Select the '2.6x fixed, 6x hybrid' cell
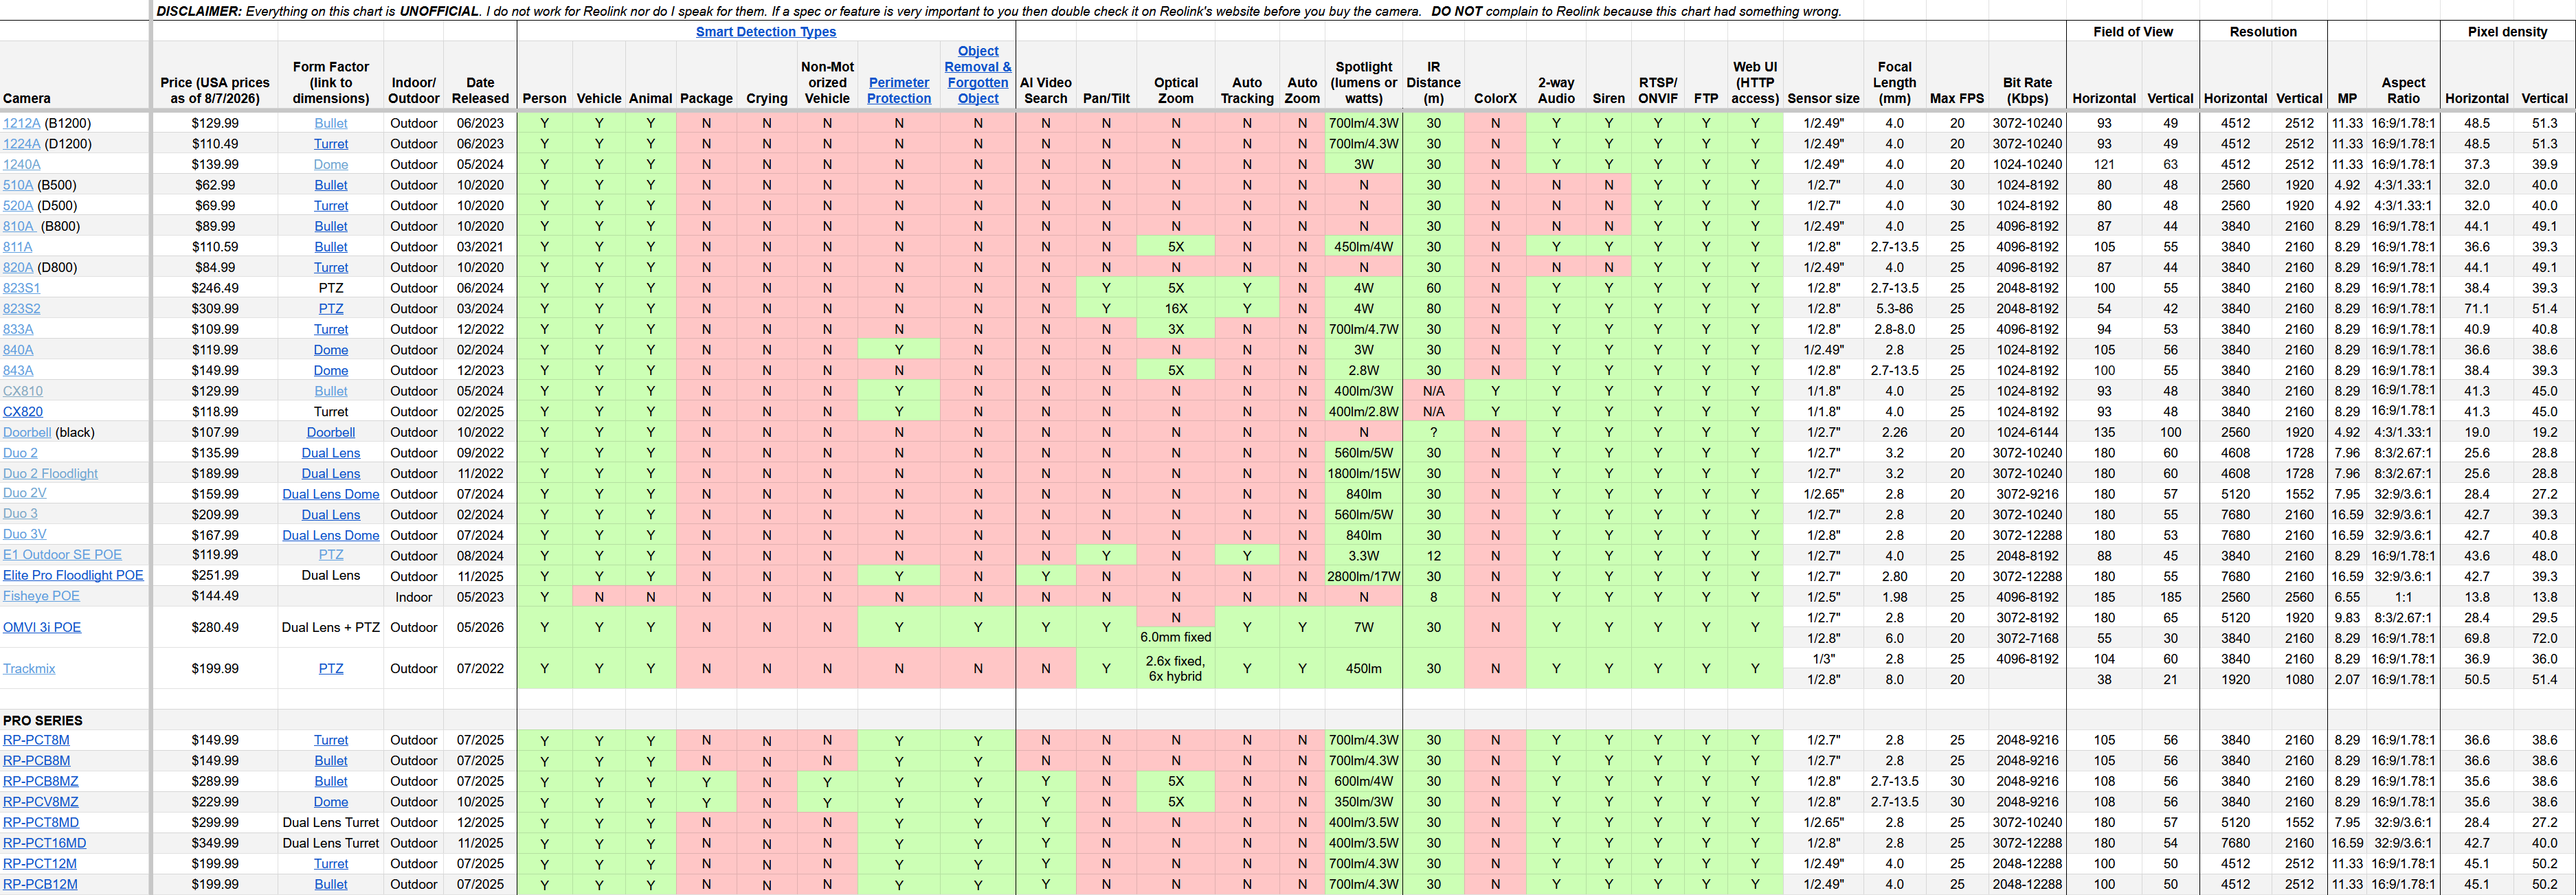2576x895 pixels. (x=1176, y=669)
